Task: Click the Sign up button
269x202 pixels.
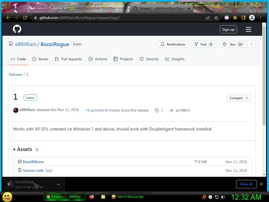Action: [x=228, y=29]
